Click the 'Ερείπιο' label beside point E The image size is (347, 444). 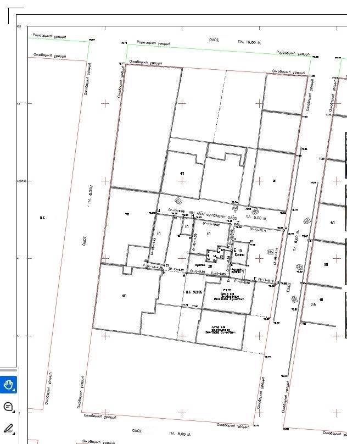click(239, 255)
